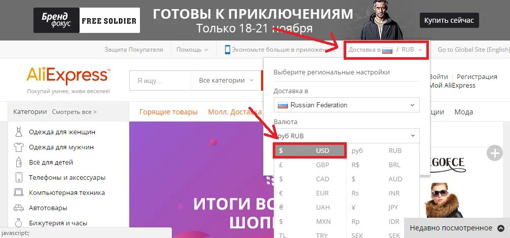Click the car icon beside Автотовары

pyautogui.click(x=19, y=208)
